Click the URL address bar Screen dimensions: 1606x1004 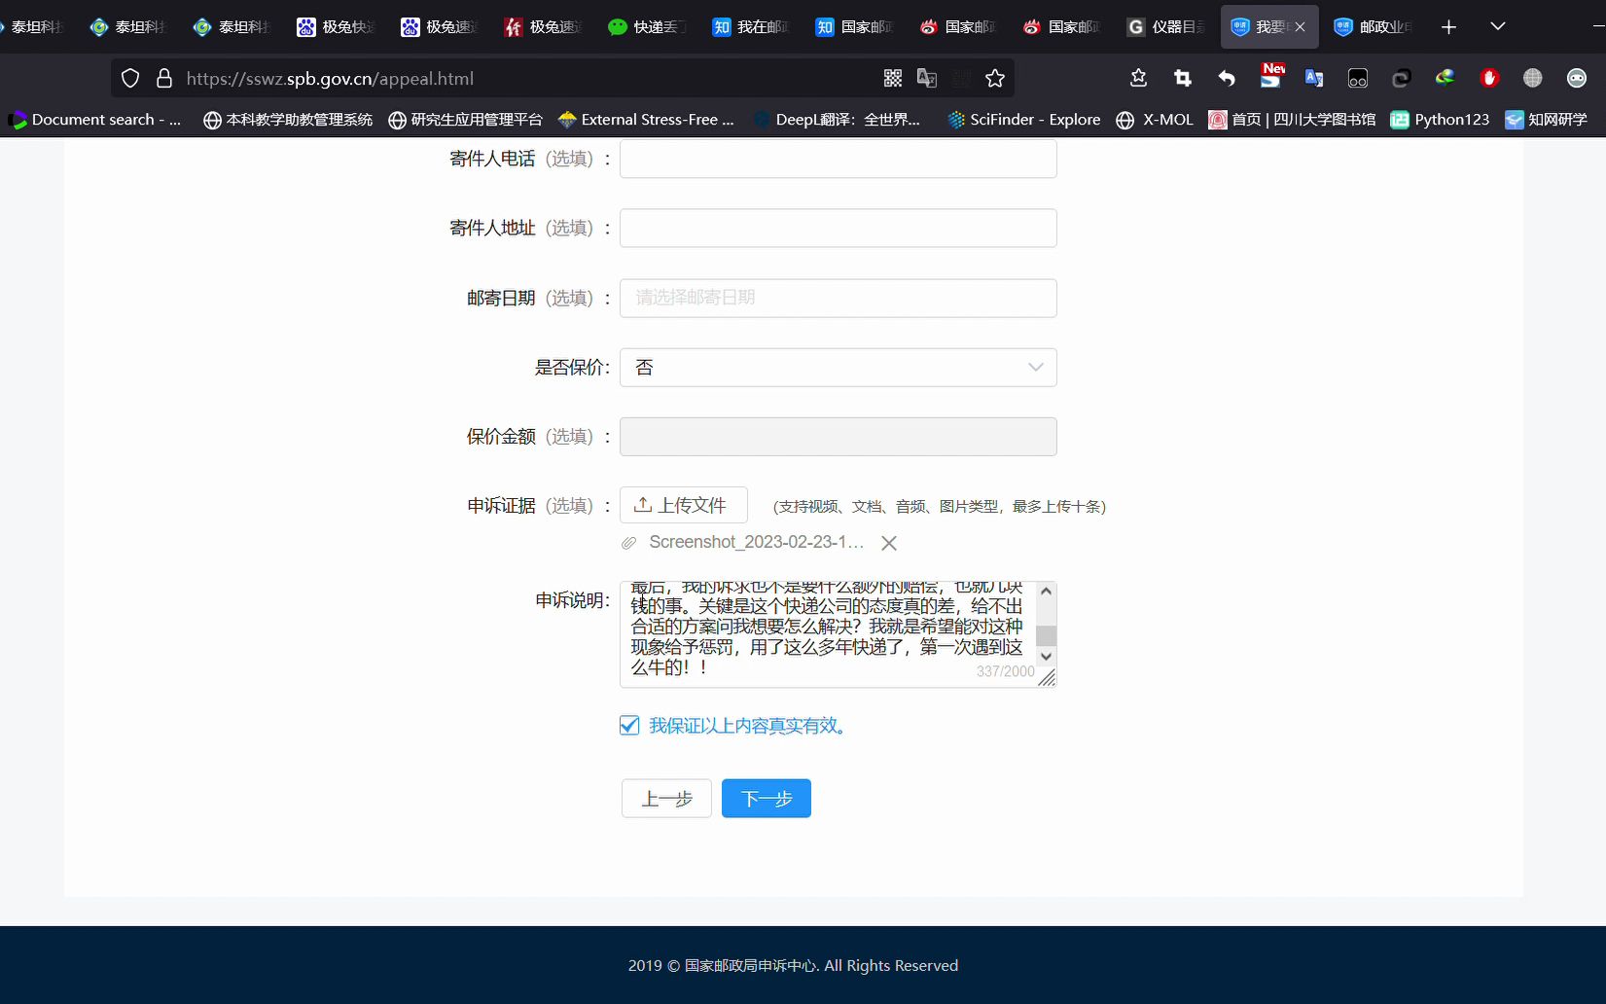click(525, 79)
